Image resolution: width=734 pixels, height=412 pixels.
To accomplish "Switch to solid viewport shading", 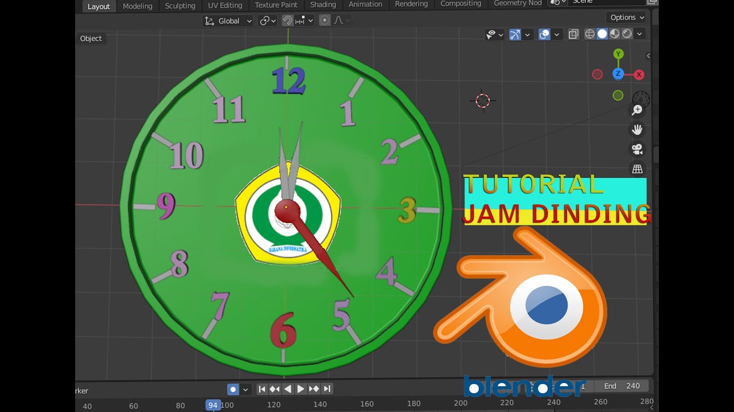I will [602, 34].
